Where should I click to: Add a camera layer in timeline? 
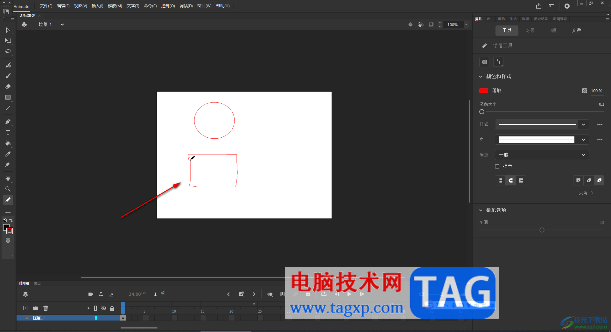[91, 294]
